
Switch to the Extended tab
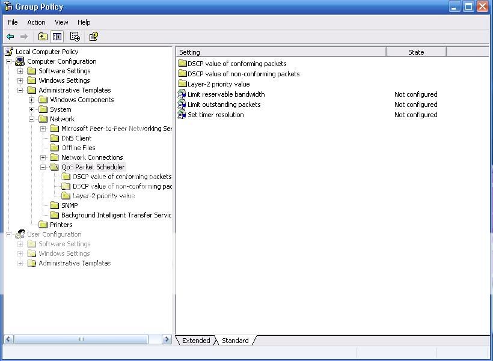[196, 340]
